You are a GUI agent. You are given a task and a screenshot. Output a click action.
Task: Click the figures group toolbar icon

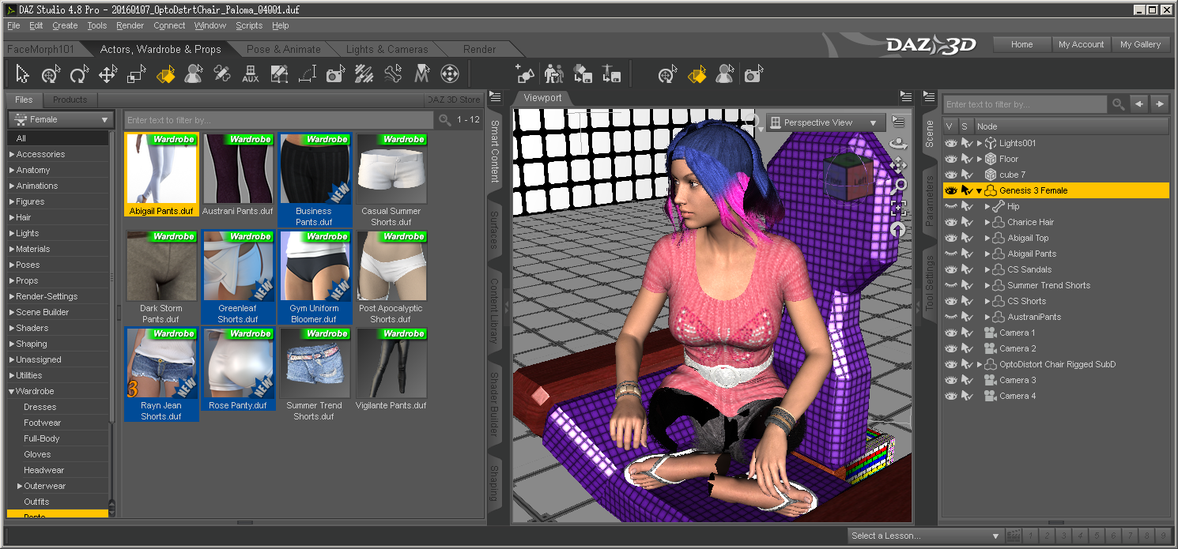coord(554,74)
